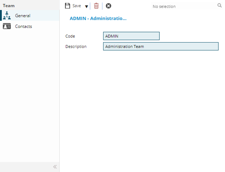Click the General team hierarchy icon

(x=7, y=16)
